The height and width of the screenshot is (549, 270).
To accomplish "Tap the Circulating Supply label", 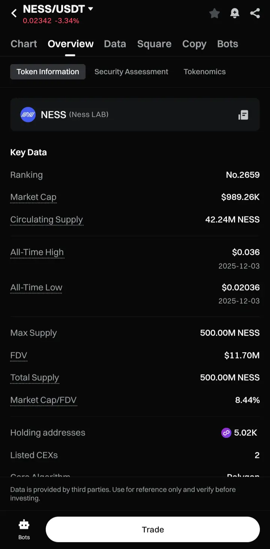I will click(x=46, y=220).
